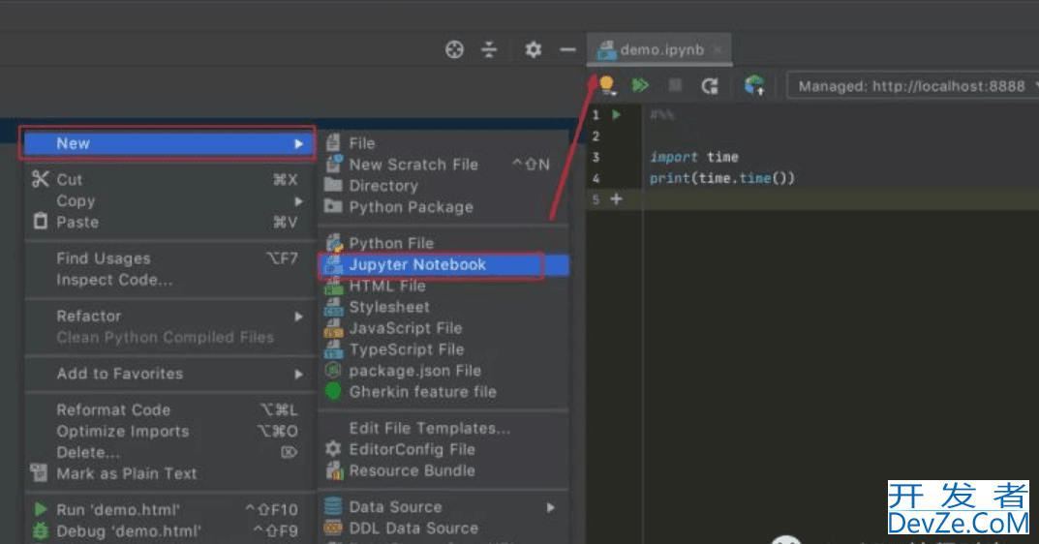The width and height of the screenshot is (1039, 544).
Task: Choose Reformat Code
Action: point(168,410)
